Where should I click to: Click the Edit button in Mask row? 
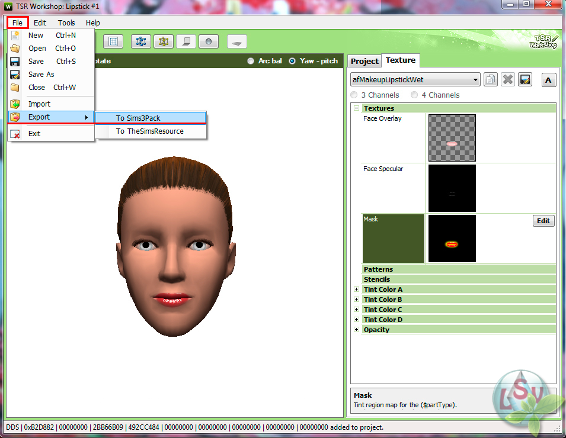pyautogui.click(x=543, y=221)
